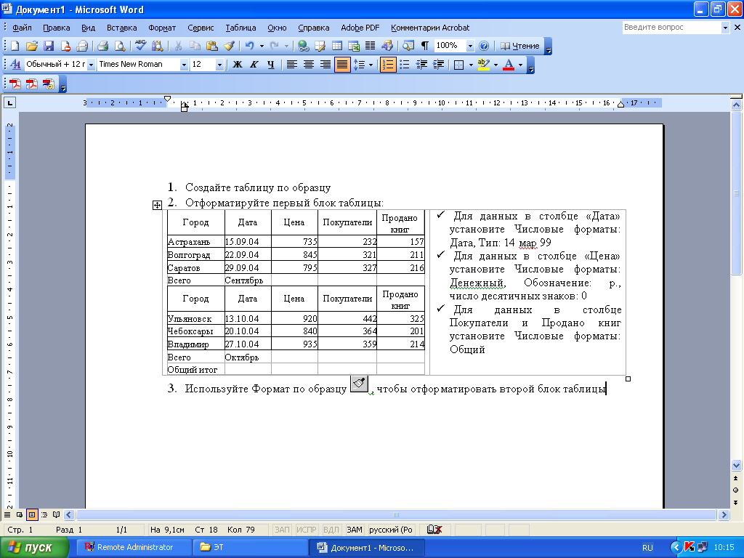
Task: Click the Copy icon in the toolbar
Action: pos(195,46)
